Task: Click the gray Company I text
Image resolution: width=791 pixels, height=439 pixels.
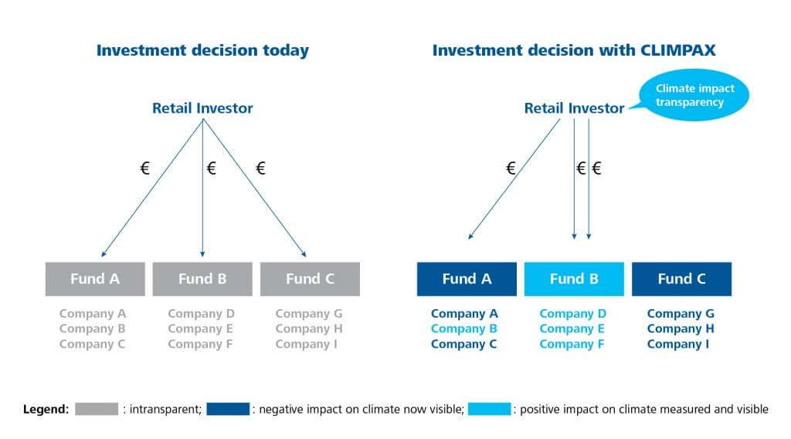Action: click(308, 344)
